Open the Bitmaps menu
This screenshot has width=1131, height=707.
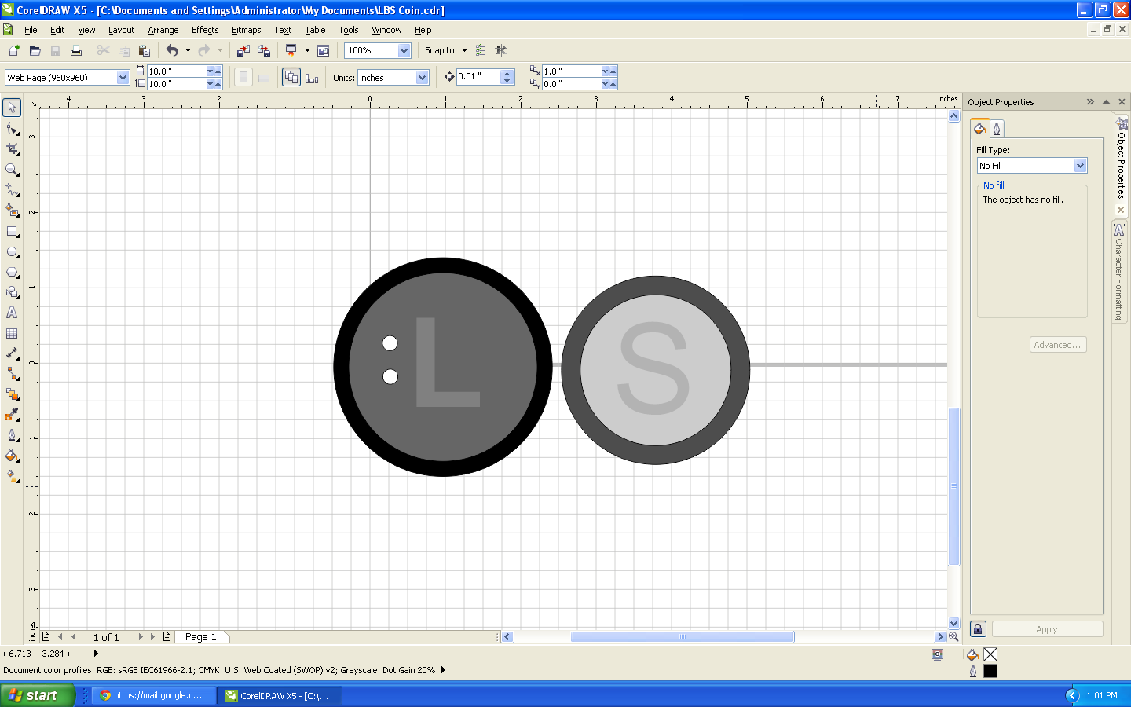coord(246,30)
